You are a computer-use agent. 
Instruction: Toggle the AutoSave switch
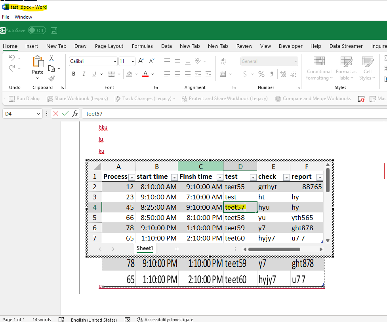(36, 30)
